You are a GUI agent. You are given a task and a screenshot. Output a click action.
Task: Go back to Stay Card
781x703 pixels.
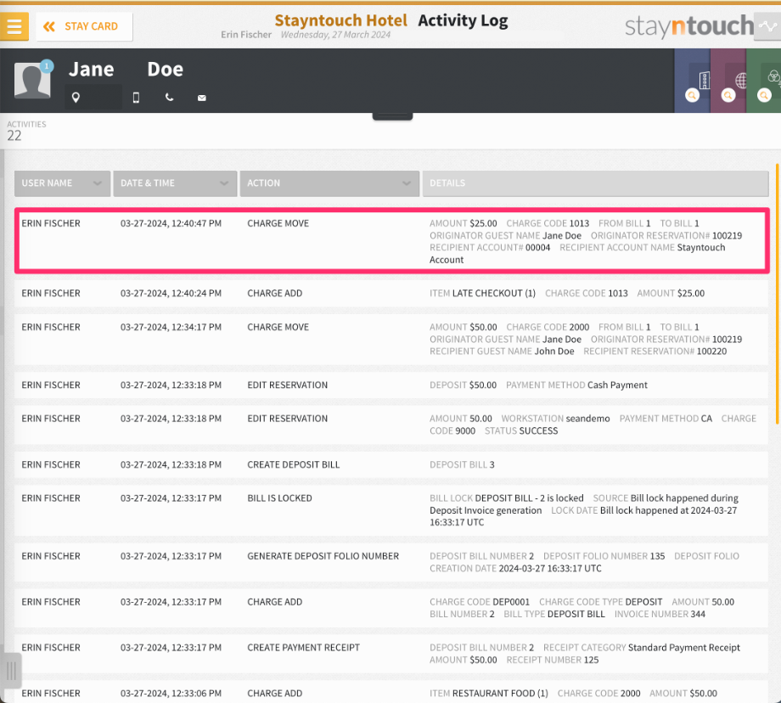pos(84,26)
